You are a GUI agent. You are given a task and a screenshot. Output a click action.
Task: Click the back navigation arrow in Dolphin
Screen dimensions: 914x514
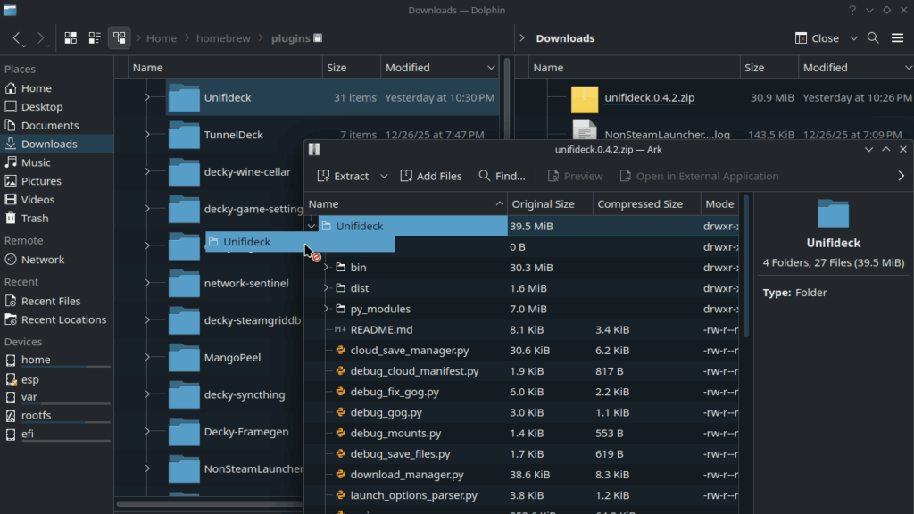(16, 37)
